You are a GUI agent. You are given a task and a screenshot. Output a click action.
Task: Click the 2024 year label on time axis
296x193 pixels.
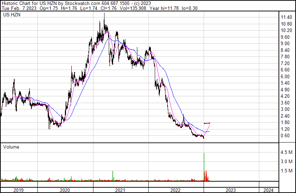pyautogui.click(x=269, y=190)
